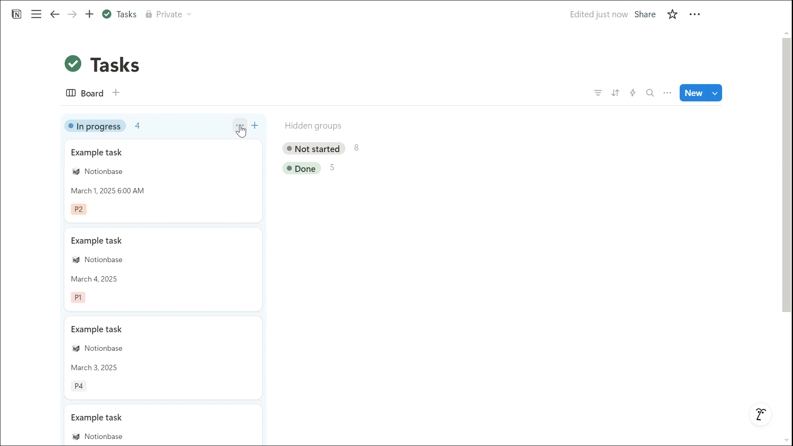Add a card to In progress group
The width and height of the screenshot is (793, 446).
pos(255,126)
